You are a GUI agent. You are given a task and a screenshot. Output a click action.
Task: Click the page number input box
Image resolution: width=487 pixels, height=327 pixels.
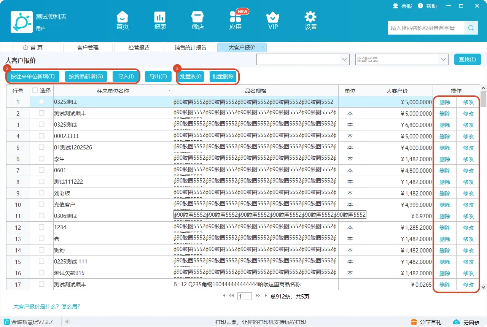(245, 296)
